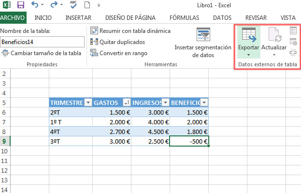The width and height of the screenshot is (301, 193).
Task: Select the cell containing 1º T
Action: pos(71,122)
